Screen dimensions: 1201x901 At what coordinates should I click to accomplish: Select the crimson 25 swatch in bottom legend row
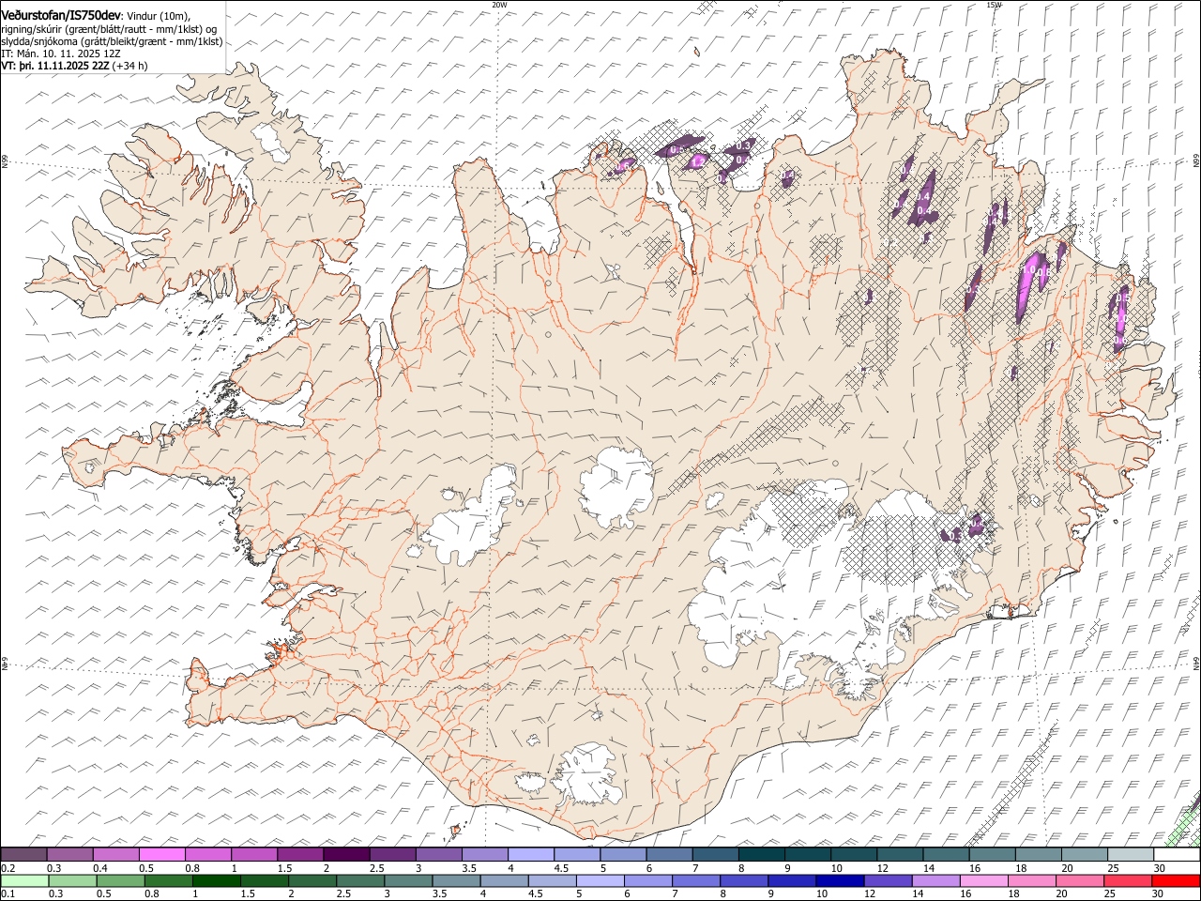click(1128, 880)
